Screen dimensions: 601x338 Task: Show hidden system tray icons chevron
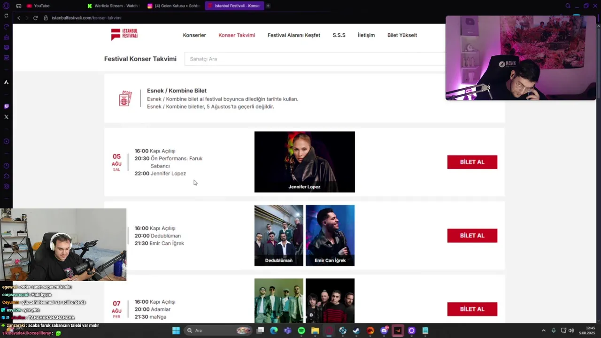coord(544,330)
